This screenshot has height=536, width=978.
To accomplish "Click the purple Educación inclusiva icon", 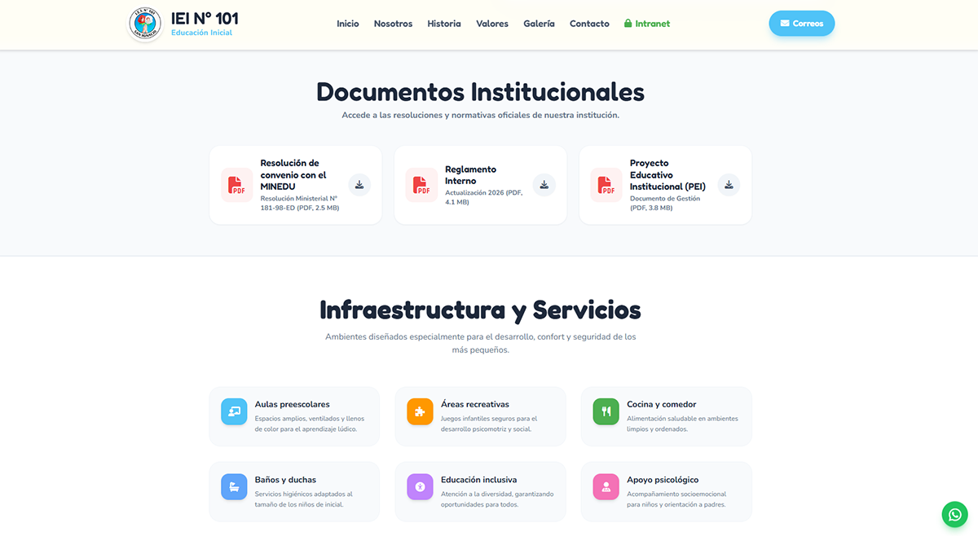I will [x=420, y=487].
